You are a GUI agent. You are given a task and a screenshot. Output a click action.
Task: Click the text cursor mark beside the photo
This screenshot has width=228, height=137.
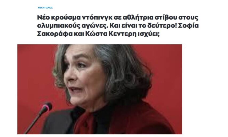click(x=185, y=46)
